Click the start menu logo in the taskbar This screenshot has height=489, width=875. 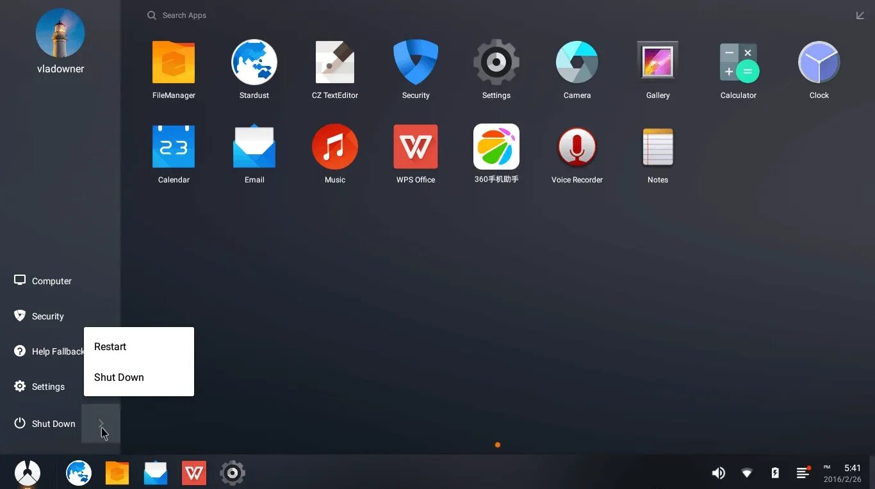[28, 473]
